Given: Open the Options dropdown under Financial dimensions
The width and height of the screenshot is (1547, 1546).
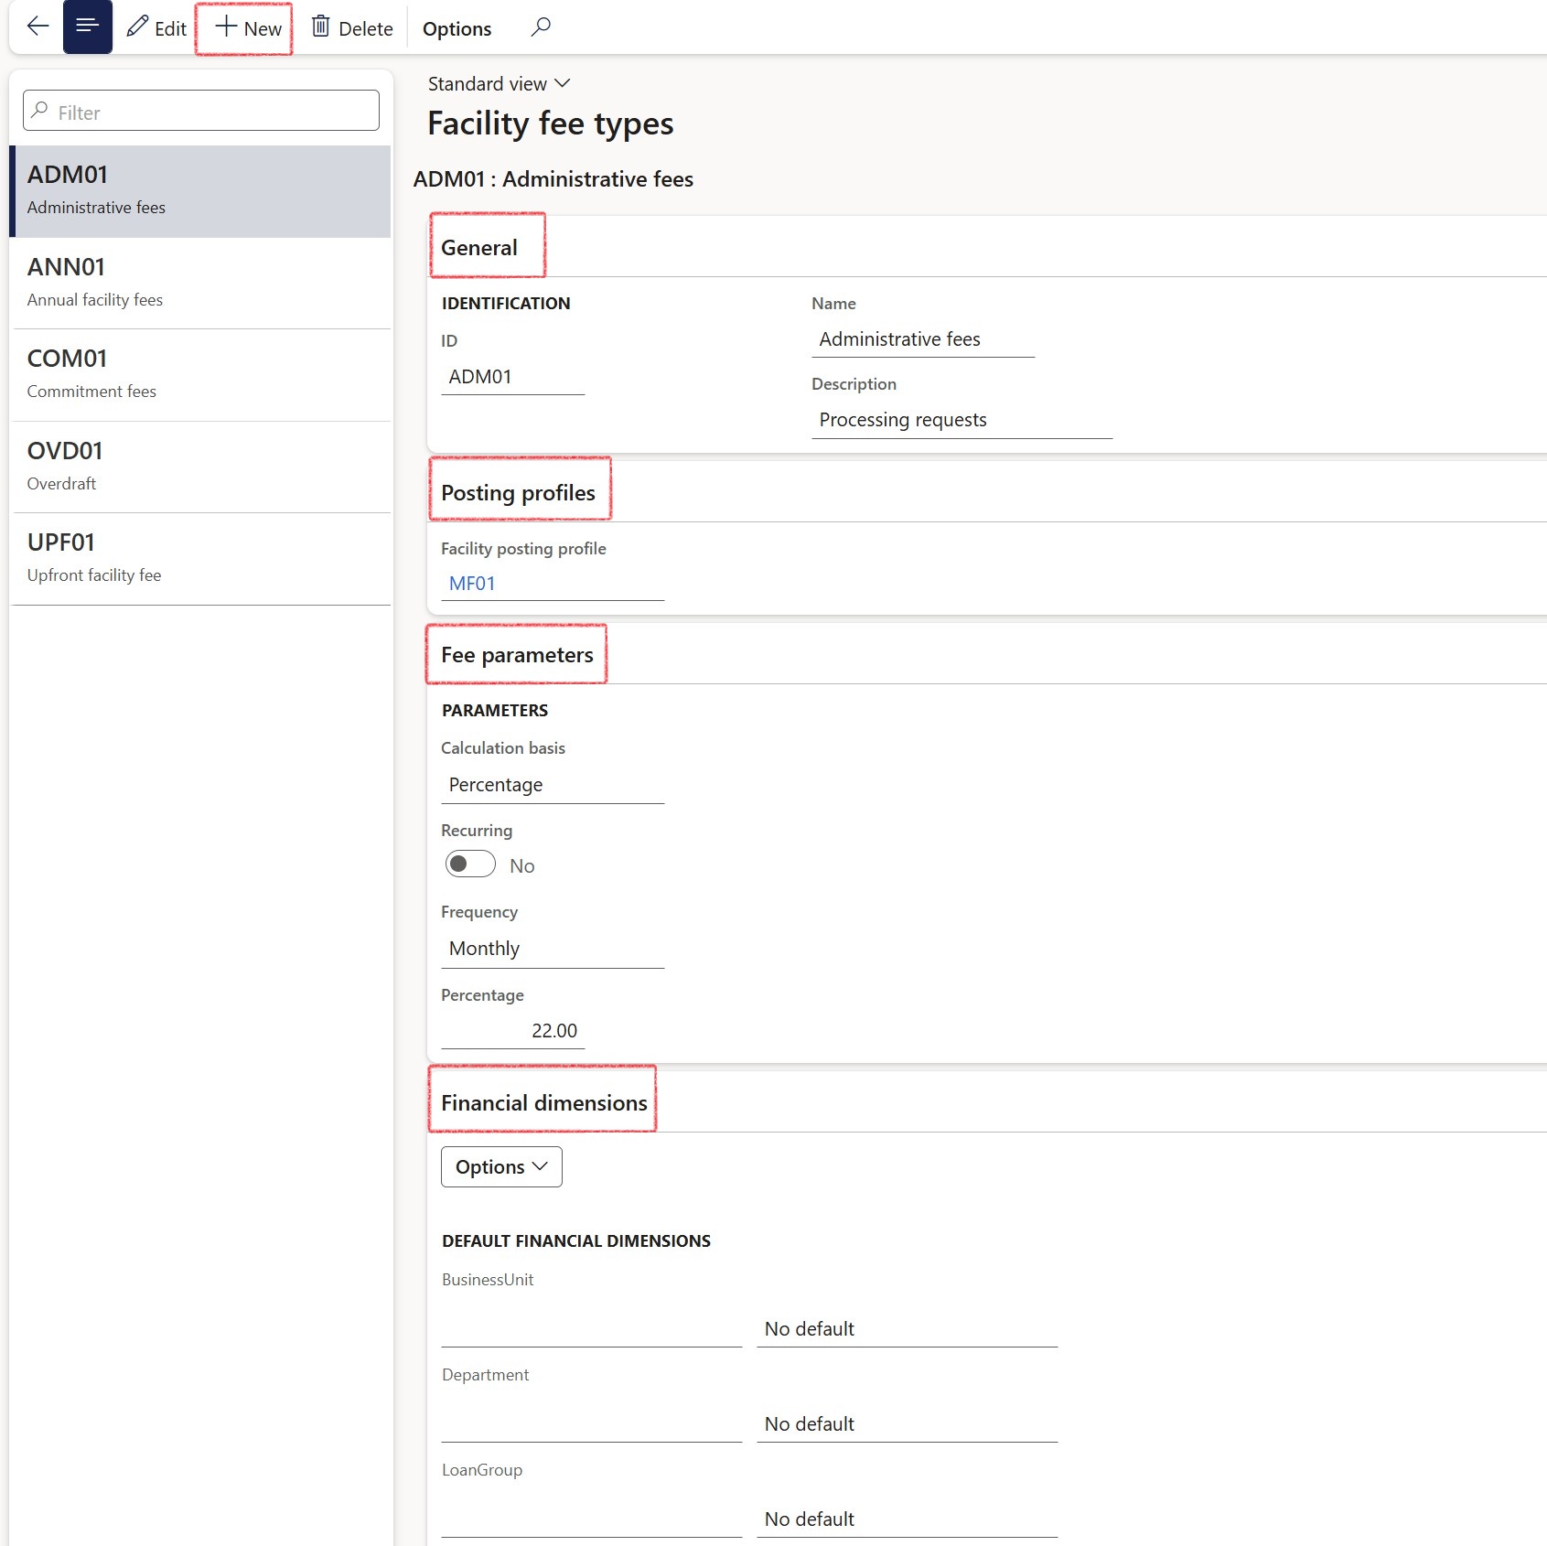Looking at the screenshot, I should click(x=500, y=1166).
